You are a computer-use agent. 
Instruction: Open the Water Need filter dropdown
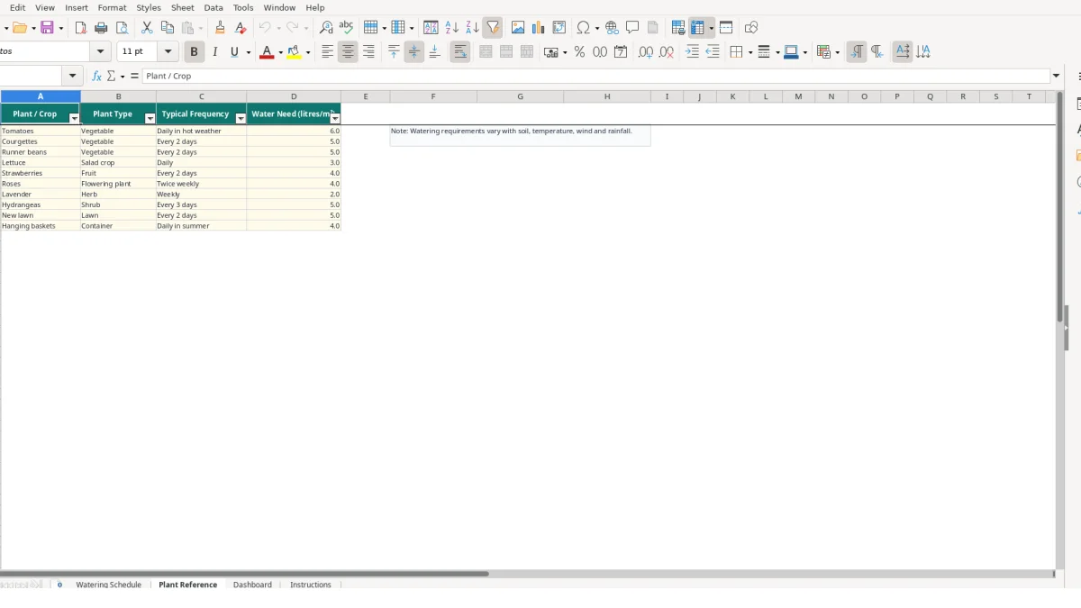pyautogui.click(x=335, y=118)
